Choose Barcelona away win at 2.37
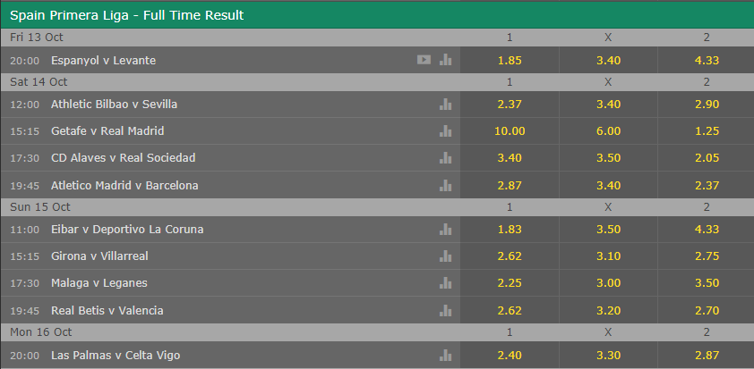Viewport: 754px width, 369px height. click(707, 185)
